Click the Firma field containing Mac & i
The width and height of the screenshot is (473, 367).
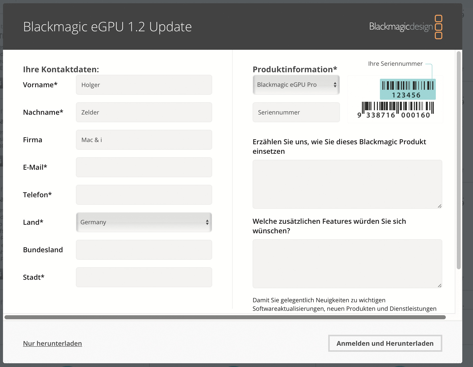[x=144, y=140]
